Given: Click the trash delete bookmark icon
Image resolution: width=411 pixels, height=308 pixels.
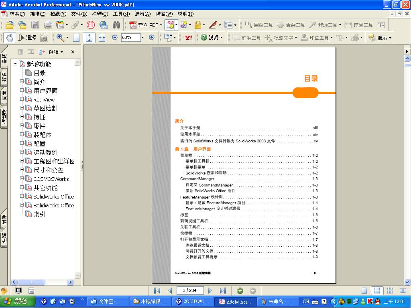Looking at the screenshot, I should [20, 52].
